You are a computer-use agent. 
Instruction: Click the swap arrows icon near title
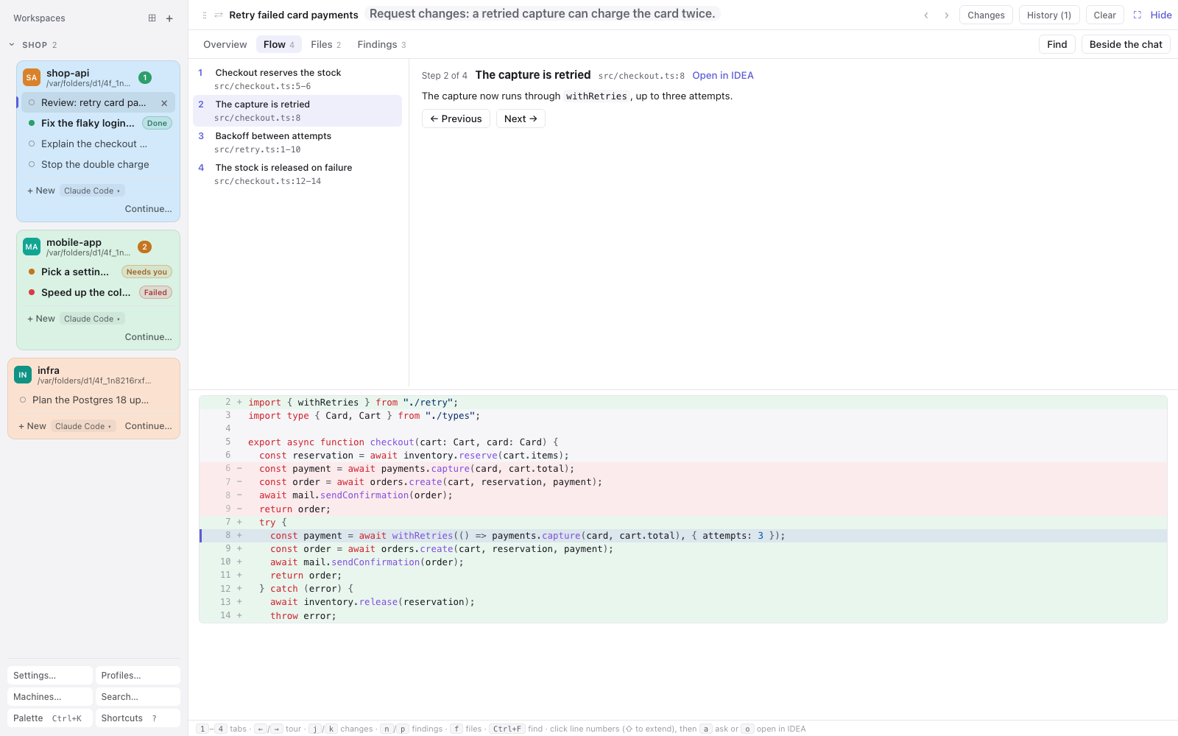[x=219, y=15]
